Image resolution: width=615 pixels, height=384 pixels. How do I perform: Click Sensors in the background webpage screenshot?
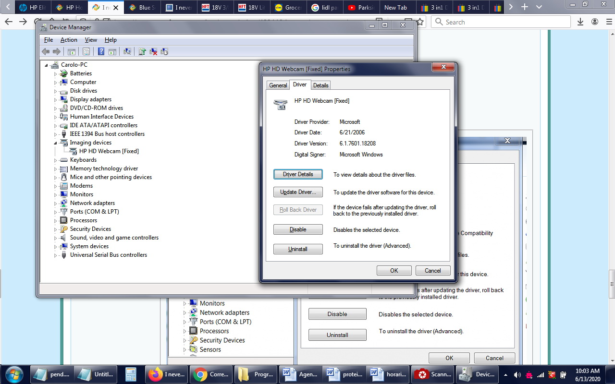210,349
